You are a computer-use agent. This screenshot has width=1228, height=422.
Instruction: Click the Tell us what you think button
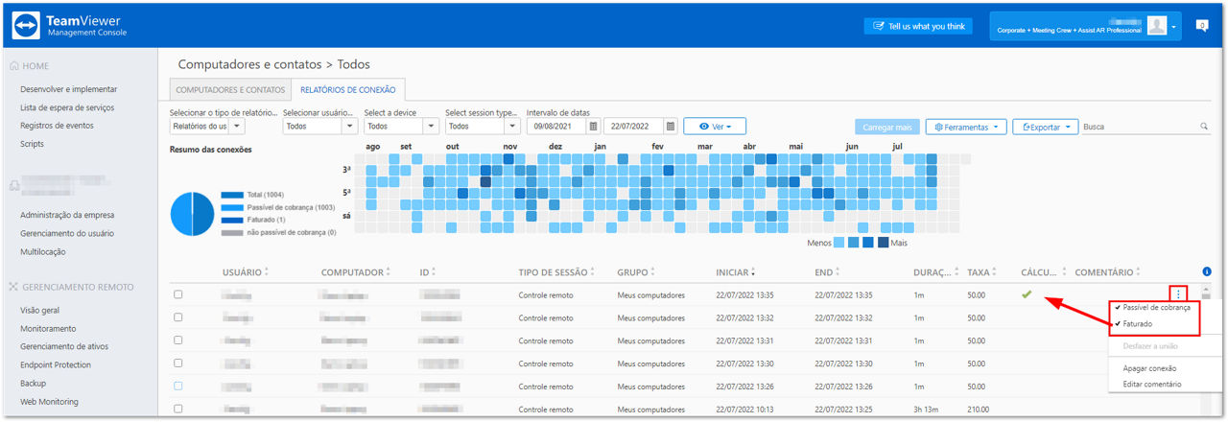918,26
